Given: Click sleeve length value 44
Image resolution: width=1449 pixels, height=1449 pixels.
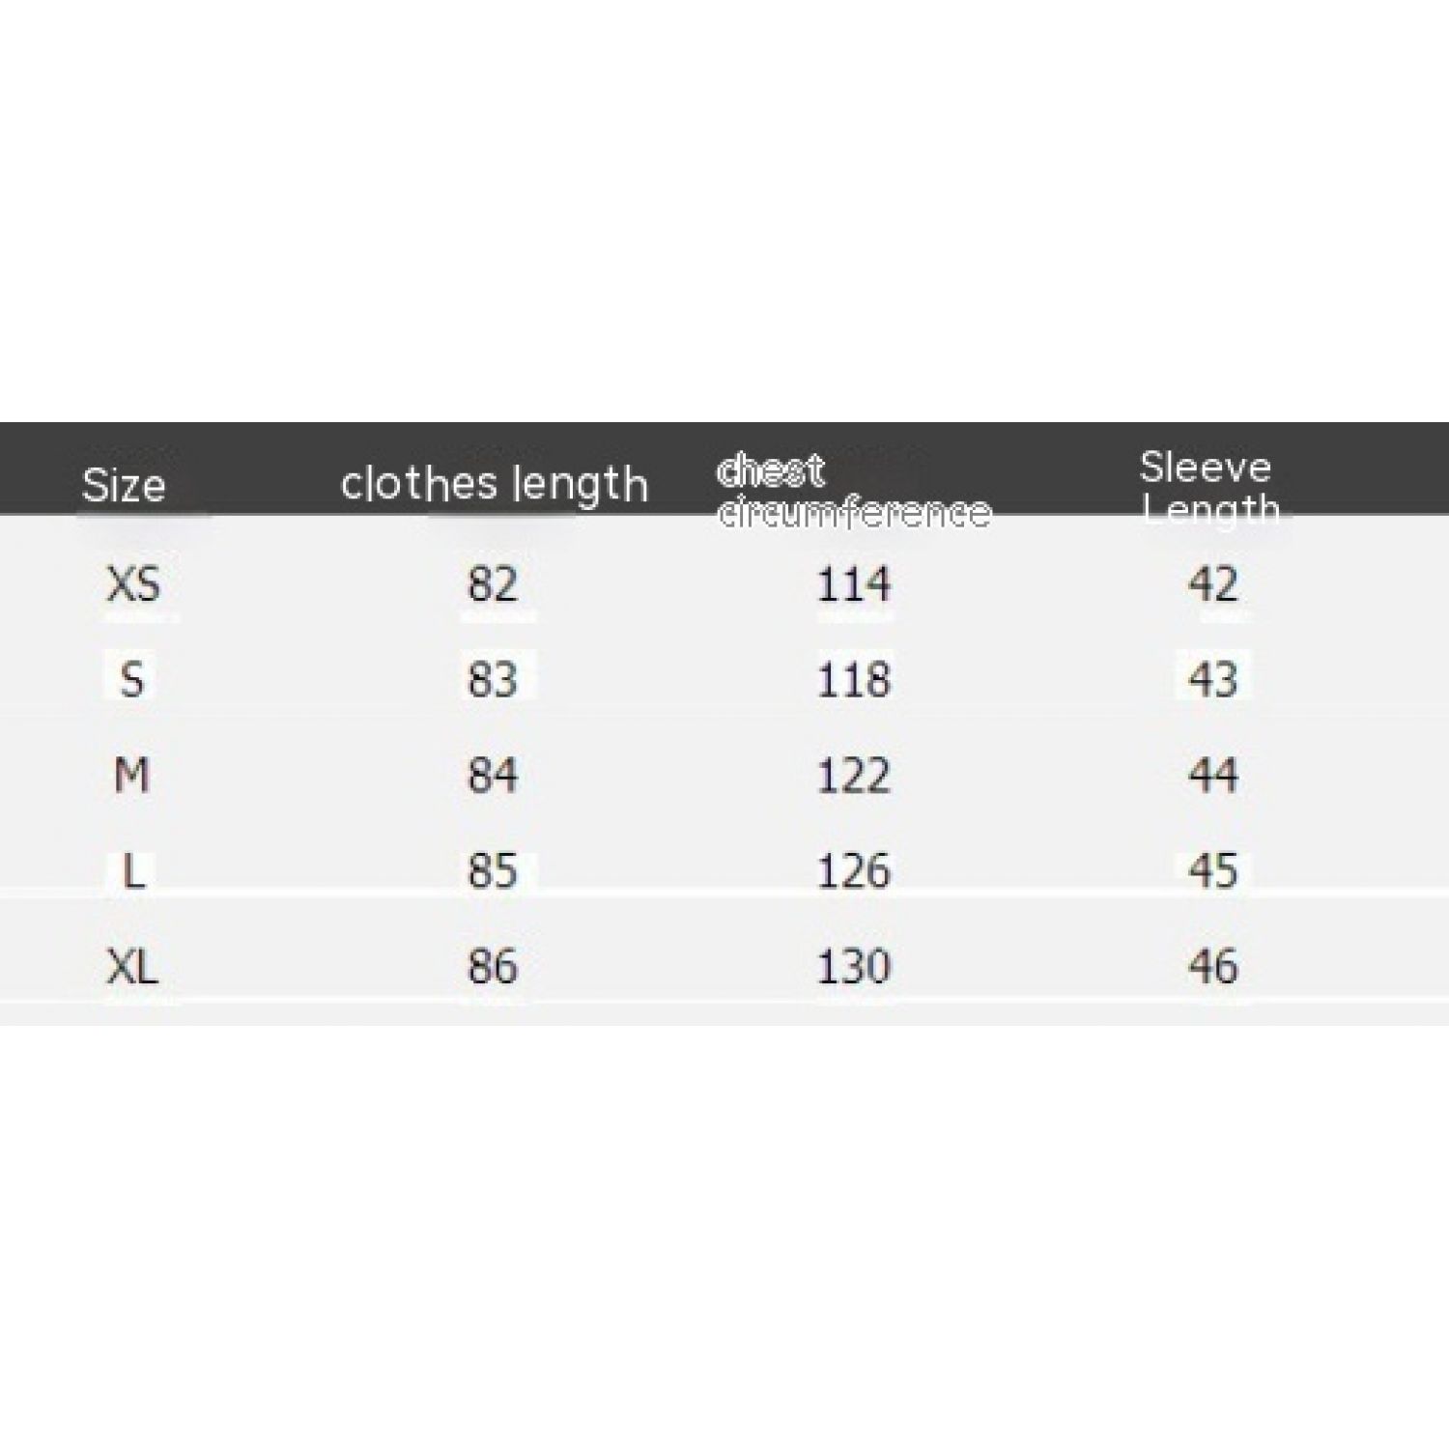Looking at the screenshot, I should [1213, 775].
